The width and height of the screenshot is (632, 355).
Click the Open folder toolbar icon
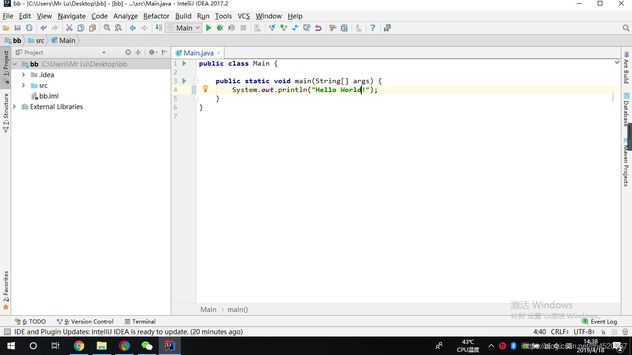(6, 28)
